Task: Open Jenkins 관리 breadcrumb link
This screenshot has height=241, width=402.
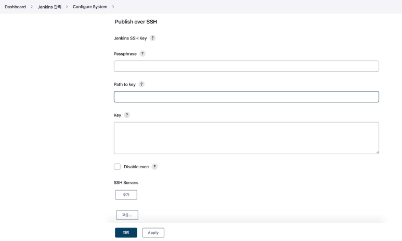Action: coord(49,7)
